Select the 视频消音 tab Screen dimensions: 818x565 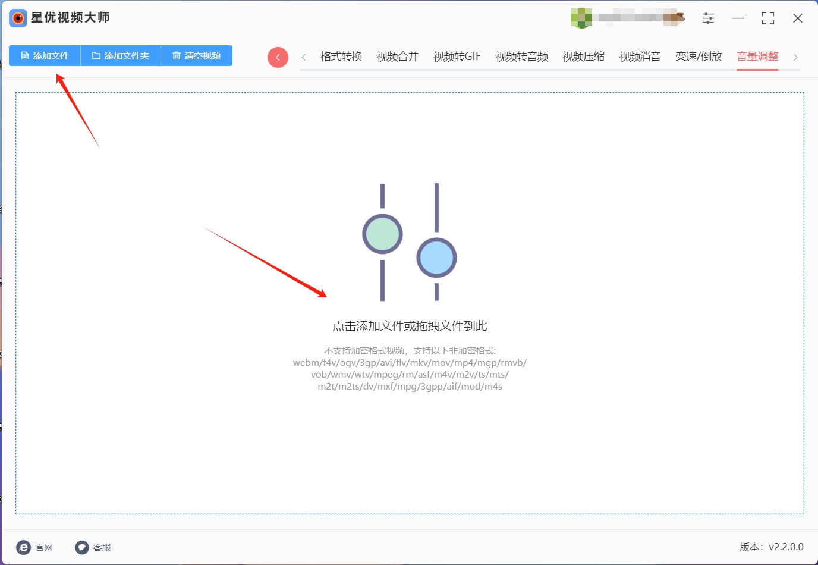pyautogui.click(x=640, y=56)
